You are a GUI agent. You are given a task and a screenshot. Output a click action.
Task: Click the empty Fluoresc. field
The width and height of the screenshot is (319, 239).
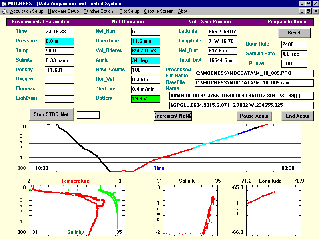click(59, 89)
